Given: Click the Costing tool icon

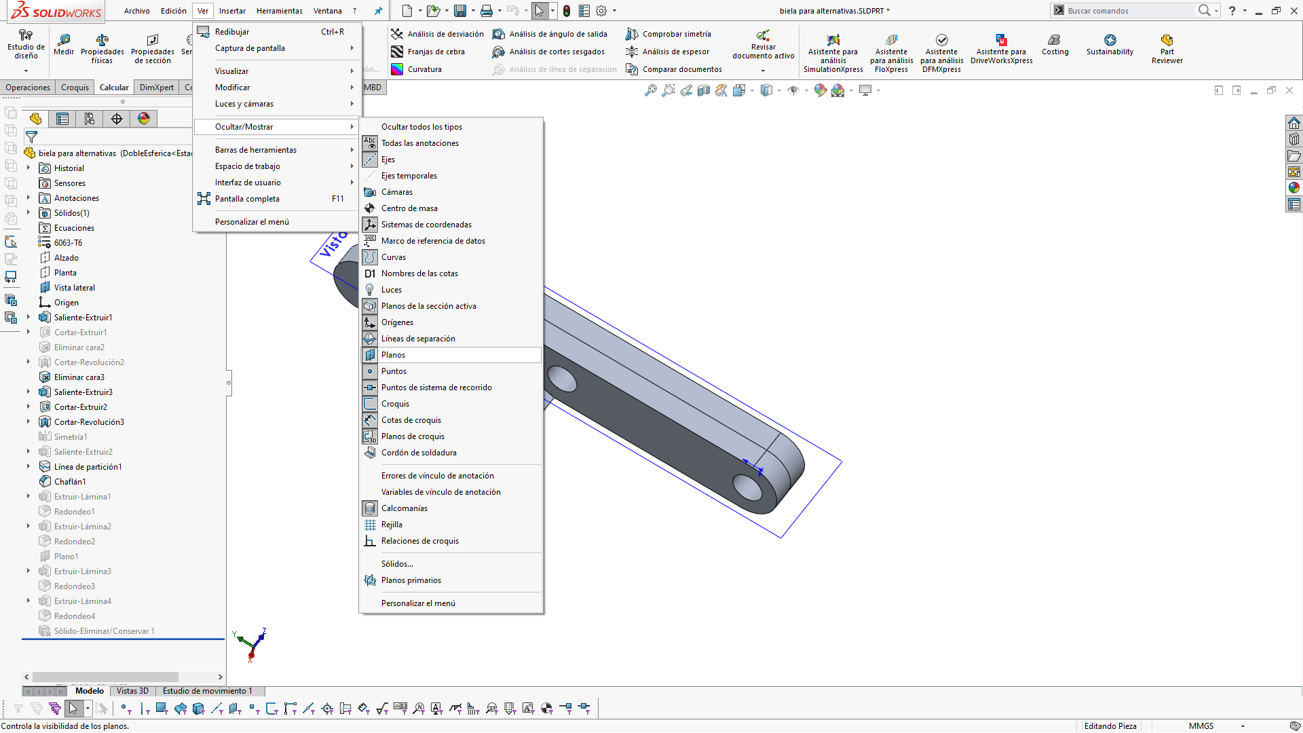Looking at the screenshot, I should point(1055,41).
